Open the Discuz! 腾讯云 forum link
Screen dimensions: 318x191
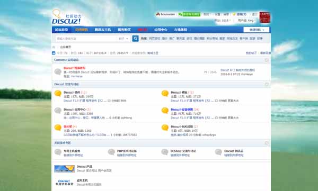[234, 151]
